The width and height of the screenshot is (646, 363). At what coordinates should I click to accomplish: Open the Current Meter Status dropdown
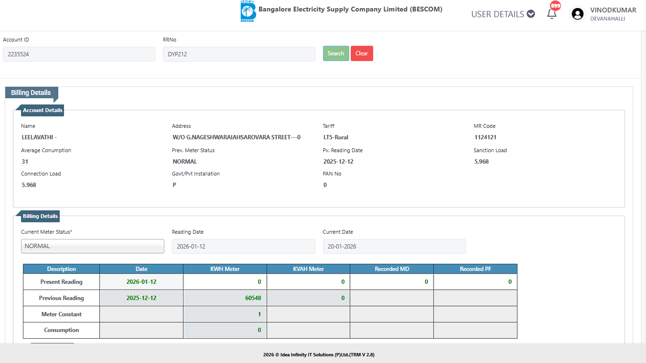click(x=93, y=246)
